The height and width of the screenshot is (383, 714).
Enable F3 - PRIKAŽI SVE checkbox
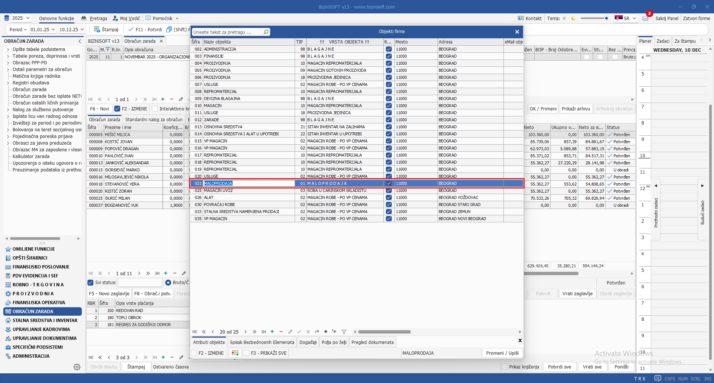coord(246,353)
